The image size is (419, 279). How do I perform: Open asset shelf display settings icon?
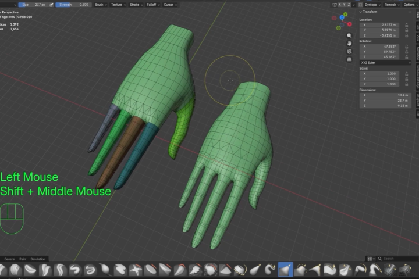click(371, 259)
